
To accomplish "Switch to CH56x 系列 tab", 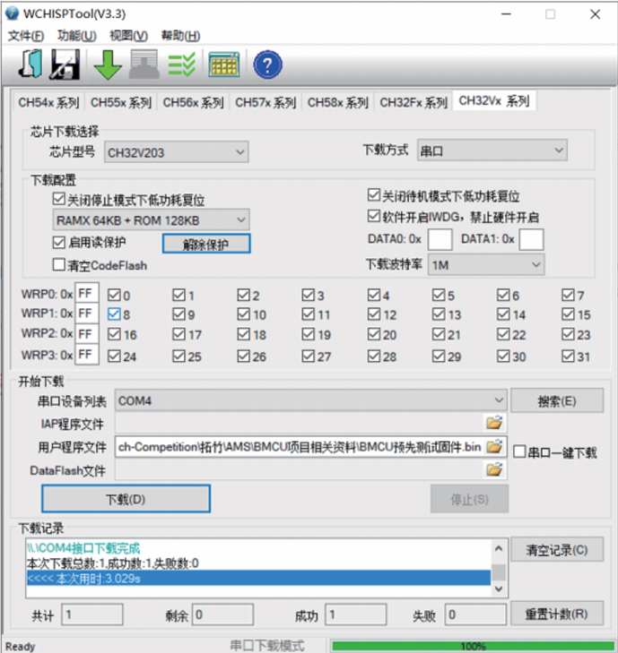I will point(193,102).
